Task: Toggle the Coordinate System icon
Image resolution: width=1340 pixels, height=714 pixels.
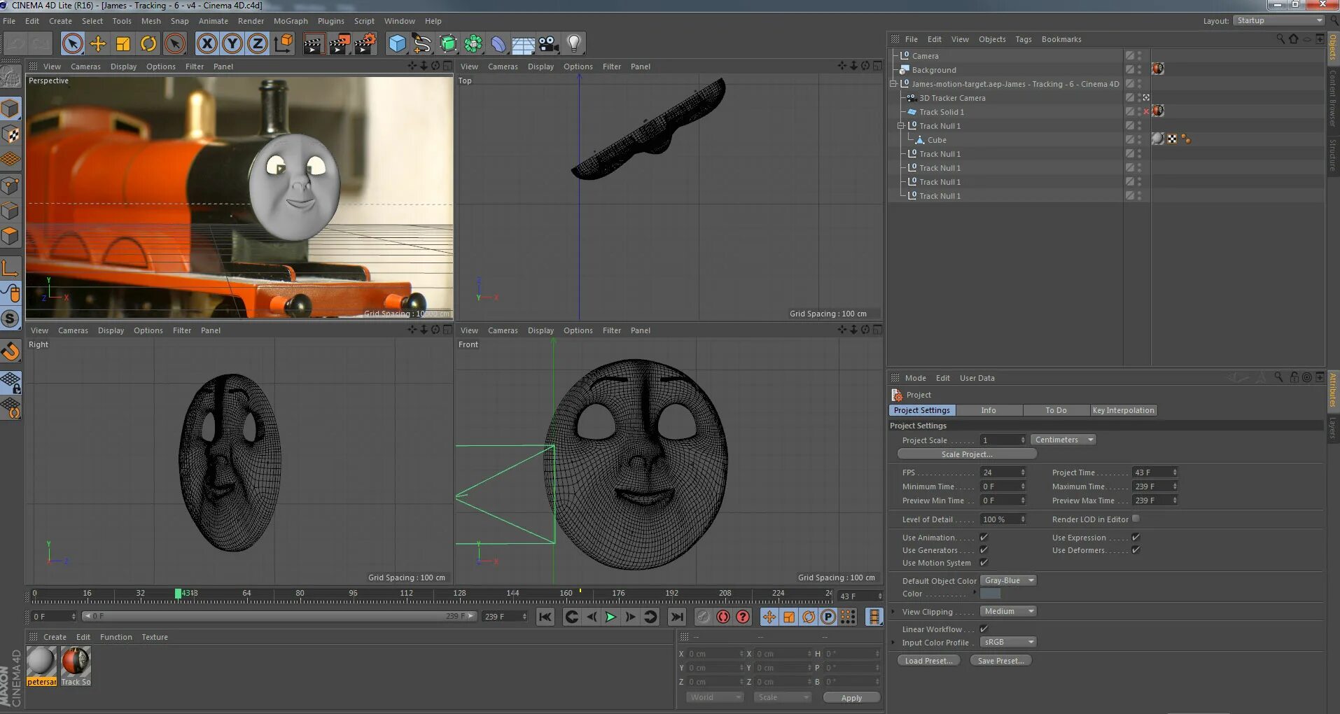Action: [x=284, y=44]
